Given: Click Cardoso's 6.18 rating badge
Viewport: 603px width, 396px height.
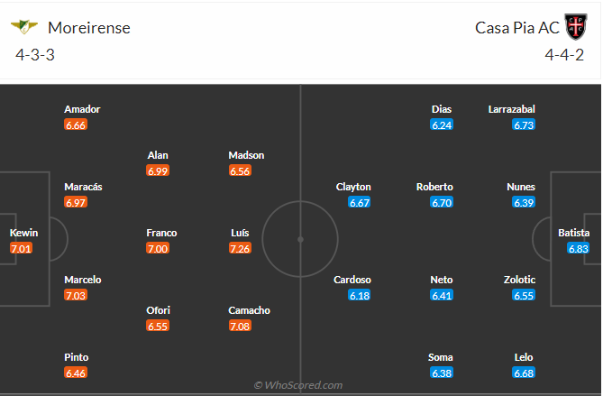Looking at the screenshot, I should (x=360, y=295).
